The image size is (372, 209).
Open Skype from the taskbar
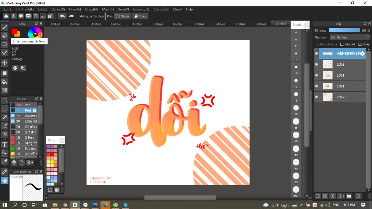tap(125, 205)
